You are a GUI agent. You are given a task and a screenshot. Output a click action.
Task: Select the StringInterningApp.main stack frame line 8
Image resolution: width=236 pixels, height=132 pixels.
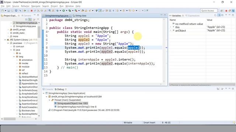click(75, 107)
